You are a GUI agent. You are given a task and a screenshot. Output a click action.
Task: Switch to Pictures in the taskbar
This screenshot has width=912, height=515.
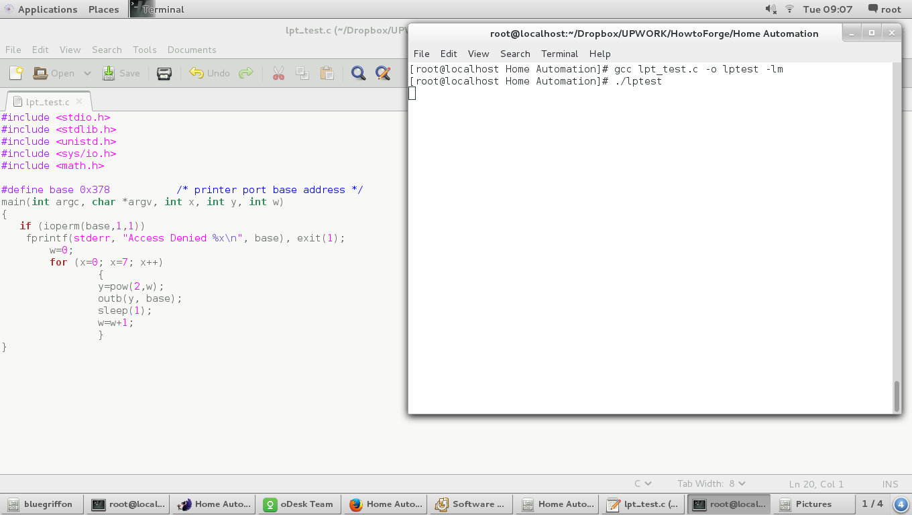813,504
